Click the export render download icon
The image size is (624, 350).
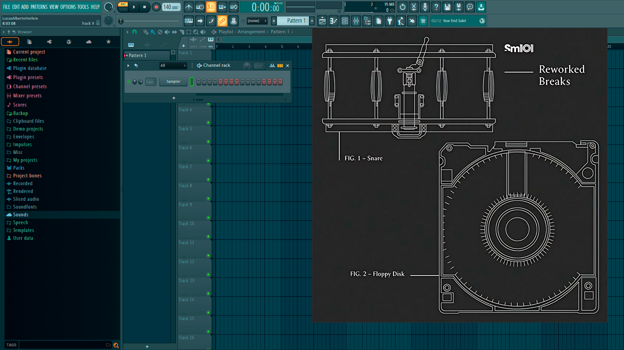481,7
